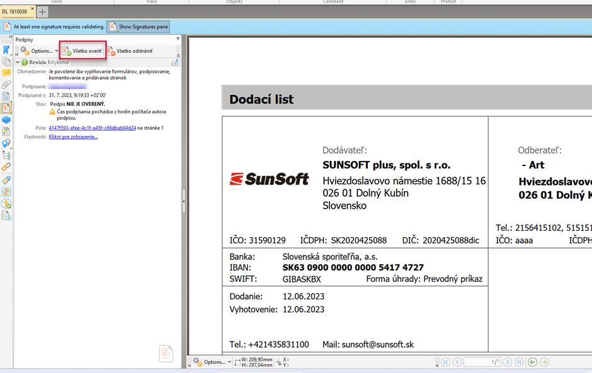
Task: Click the page number input field
Action: pos(482,362)
